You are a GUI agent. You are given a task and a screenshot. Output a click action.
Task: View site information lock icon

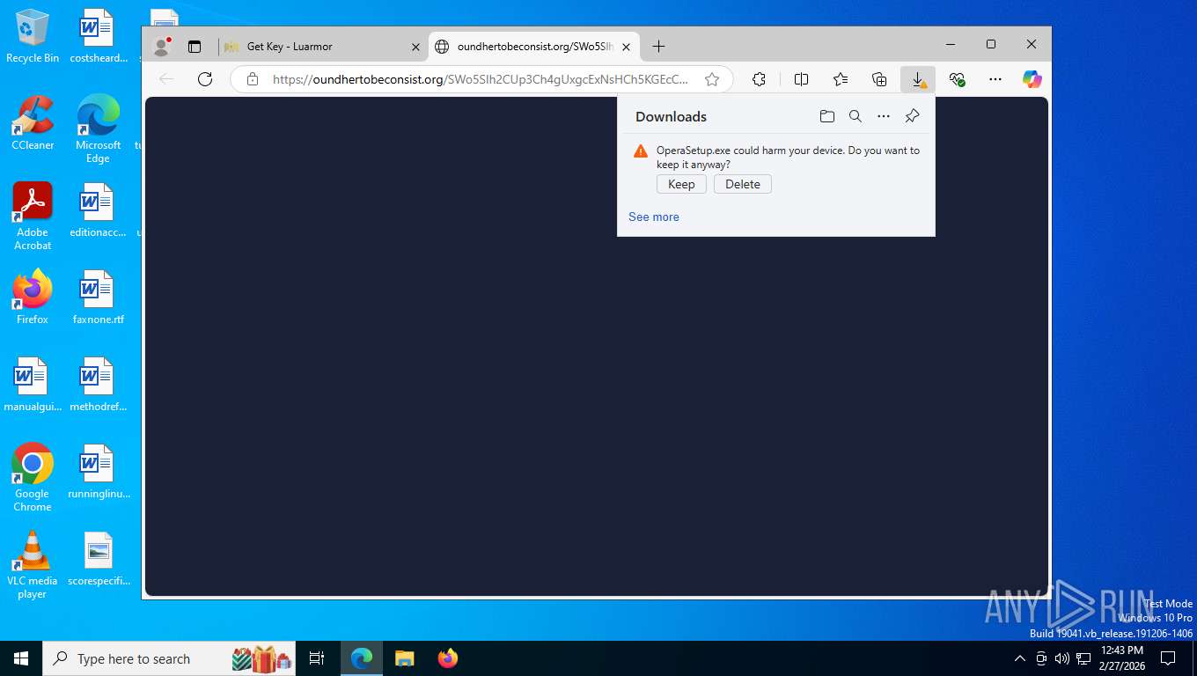253,79
